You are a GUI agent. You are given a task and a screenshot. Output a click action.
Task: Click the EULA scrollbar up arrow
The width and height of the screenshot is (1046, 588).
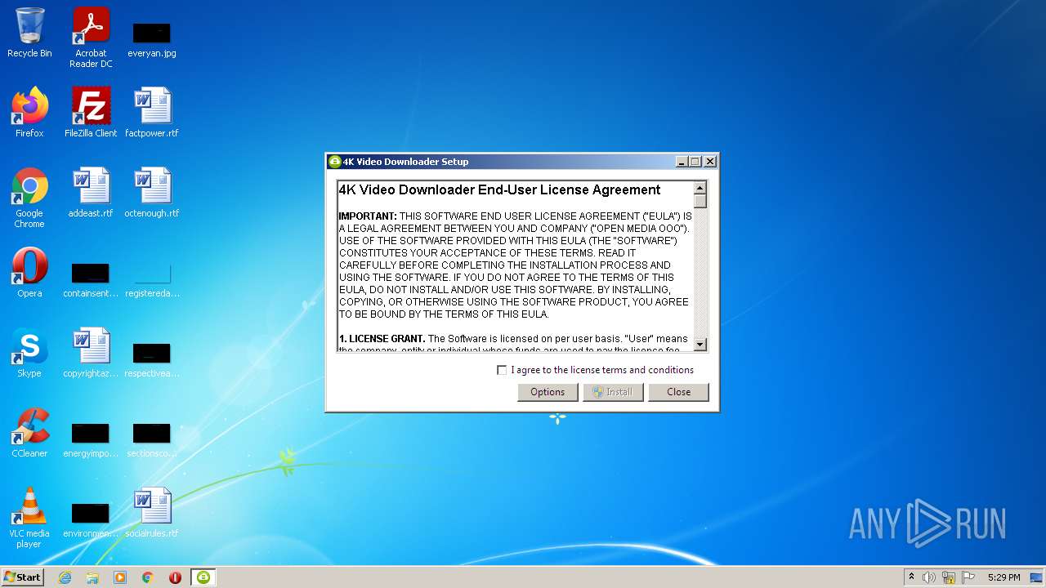click(x=700, y=188)
